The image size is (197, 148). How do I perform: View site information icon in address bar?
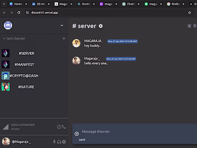point(27,13)
